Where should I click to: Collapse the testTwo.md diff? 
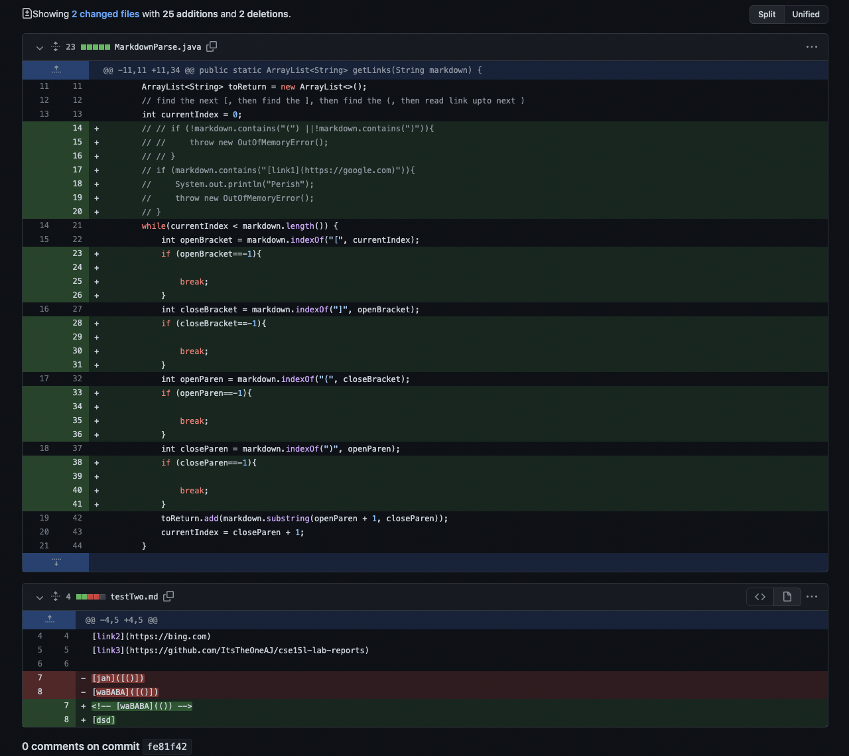pos(39,597)
